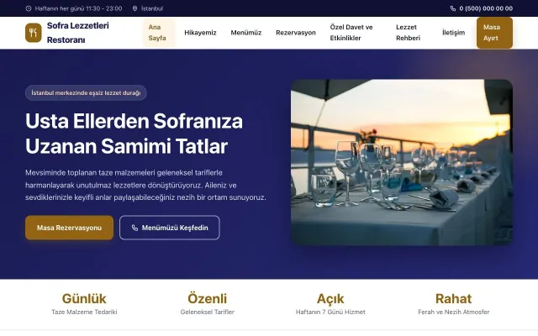The width and height of the screenshot is (538, 336).
Task: Click paragraph starting Mevsiminde toplanan taze malzemeleri
Action: (x=145, y=185)
